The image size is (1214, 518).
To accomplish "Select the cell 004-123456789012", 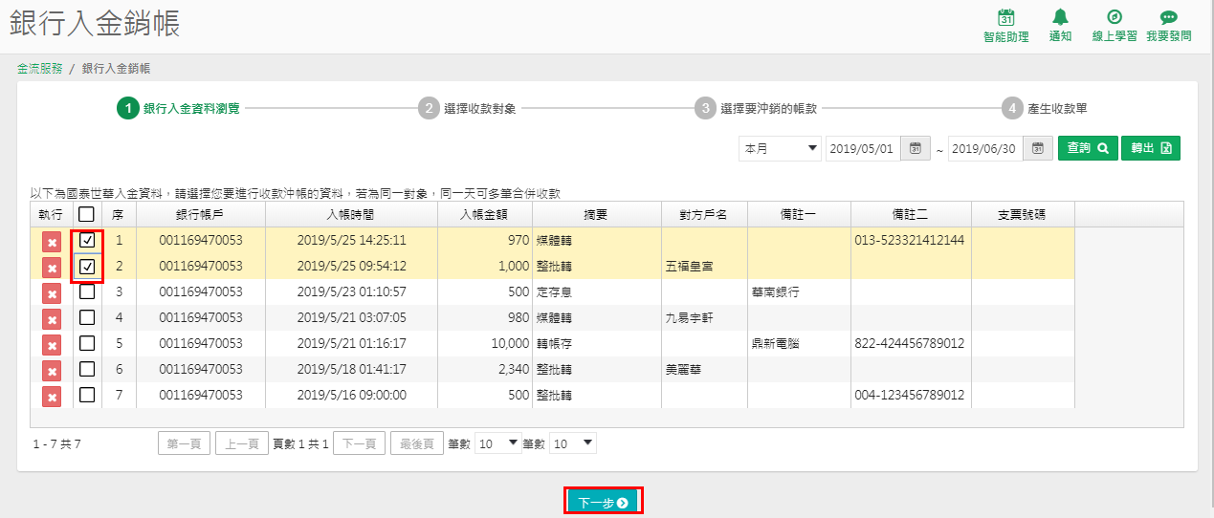I will click(x=911, y=395).
